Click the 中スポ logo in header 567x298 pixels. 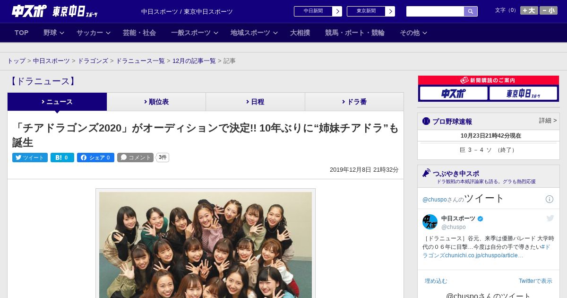pyautogui.click(x=29, y=11)
